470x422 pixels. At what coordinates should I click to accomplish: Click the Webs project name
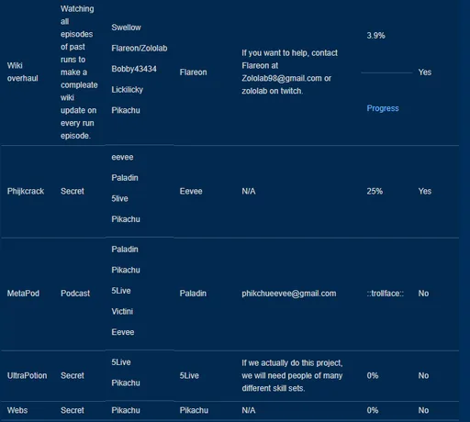17,410
